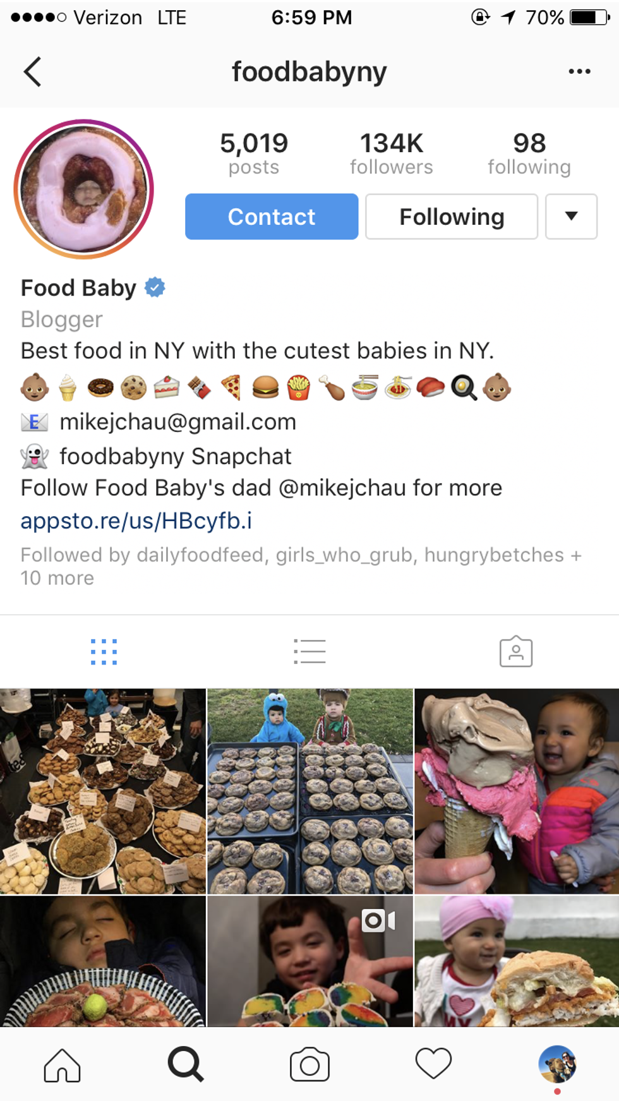Open the three-dots options menu
The height and width of the screenshot is (1101, 619).
point(579,71)
